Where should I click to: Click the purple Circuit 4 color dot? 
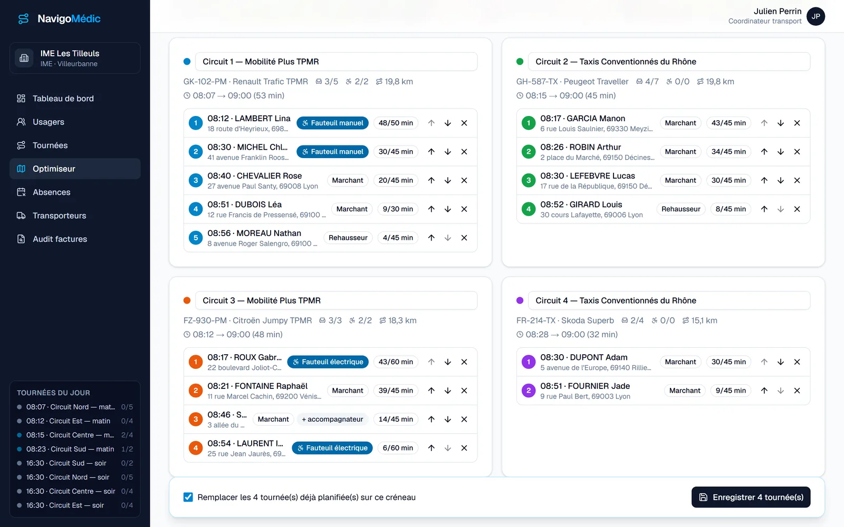click(520, 300)
